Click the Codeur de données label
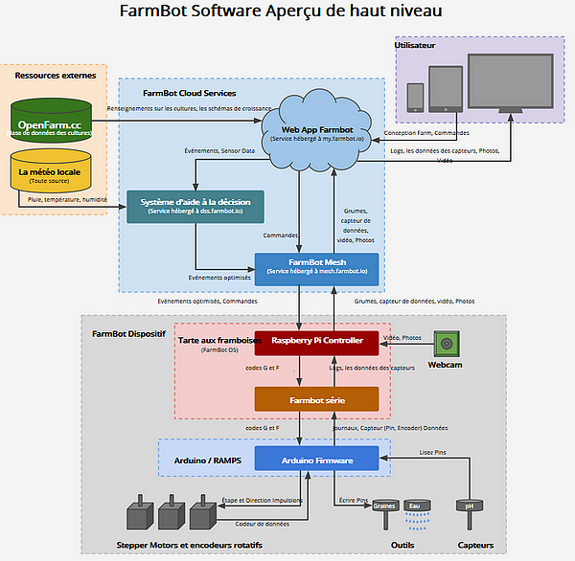Screen dimensions: 575x561 pos(262,524)
